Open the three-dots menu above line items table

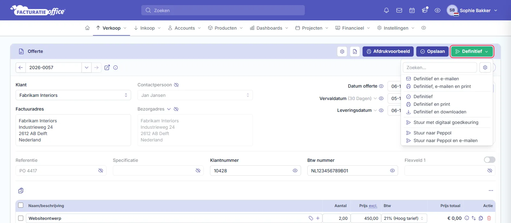point(491,191)
